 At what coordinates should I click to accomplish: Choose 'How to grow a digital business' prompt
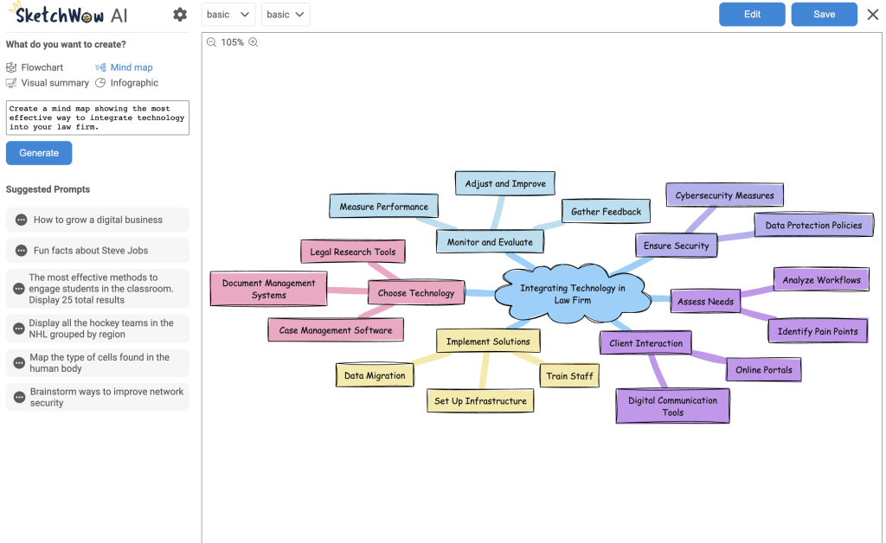[x=97, y=220]
